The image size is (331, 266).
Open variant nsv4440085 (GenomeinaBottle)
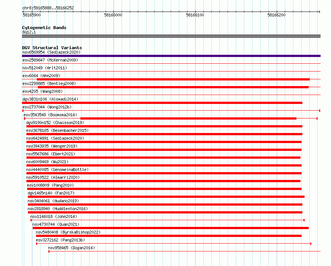point(57,170)
